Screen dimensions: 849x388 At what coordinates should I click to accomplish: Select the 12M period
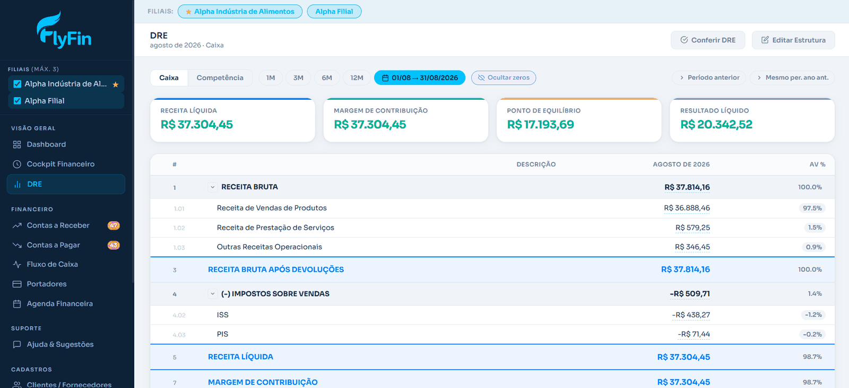(357, 77)
